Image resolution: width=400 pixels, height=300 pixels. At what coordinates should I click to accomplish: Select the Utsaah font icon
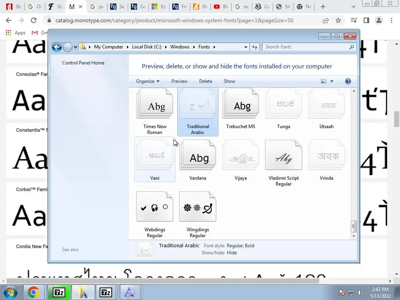(x=326, y=103)
